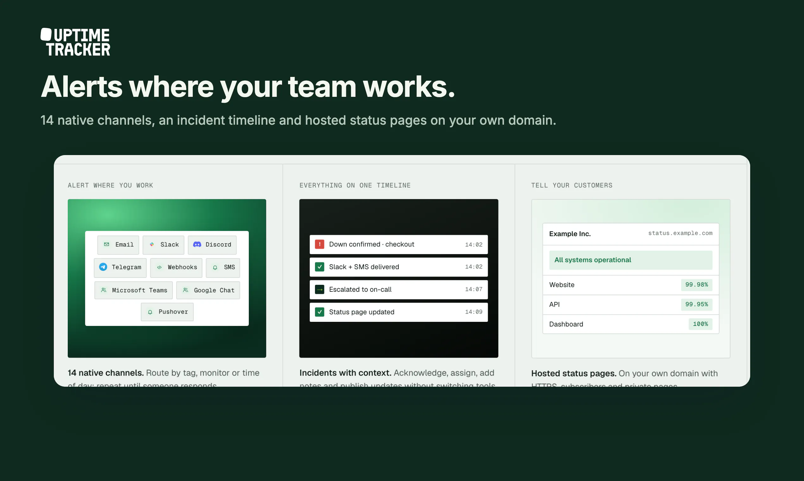Click the Microsoft Teams people icon
The height and width of the screenshot is (481, 804).
click(104, 290)
